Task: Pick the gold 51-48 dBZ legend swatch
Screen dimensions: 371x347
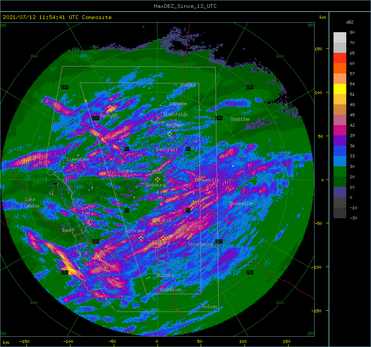Action: pos(340,99)
